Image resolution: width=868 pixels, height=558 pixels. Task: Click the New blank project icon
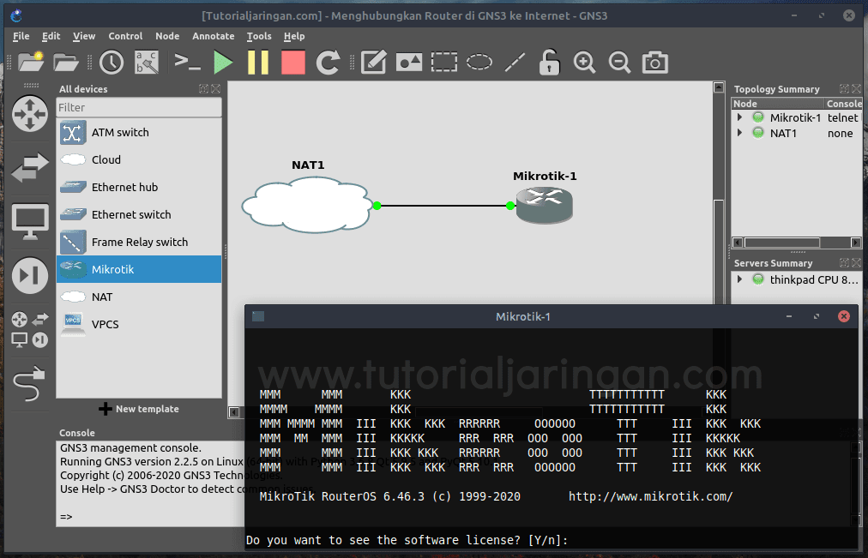(31, 62)
